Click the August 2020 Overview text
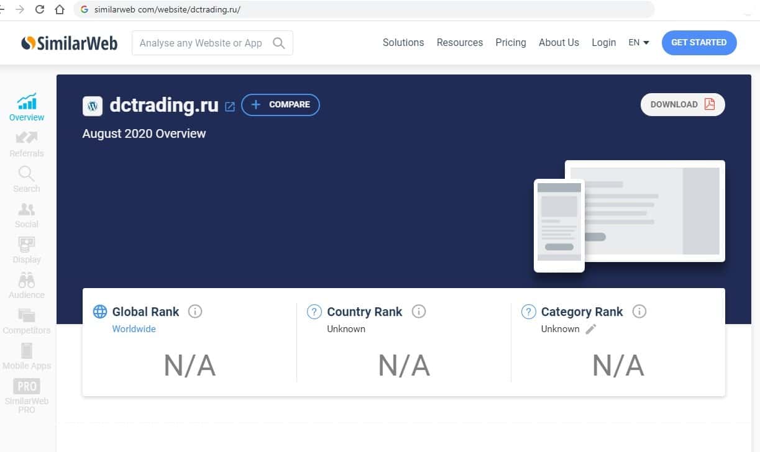The image size is (760, 452). 144,133
